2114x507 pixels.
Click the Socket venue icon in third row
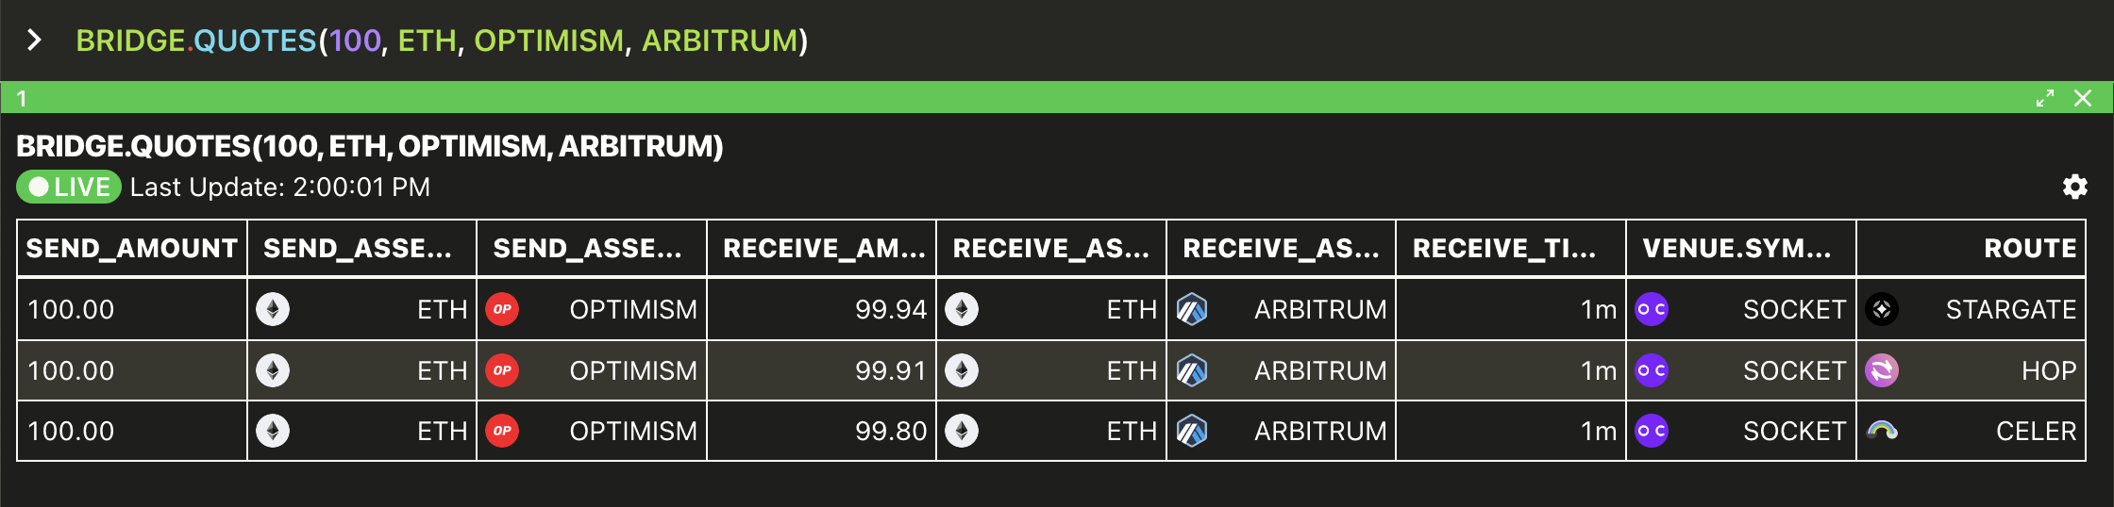[1652, 431]
